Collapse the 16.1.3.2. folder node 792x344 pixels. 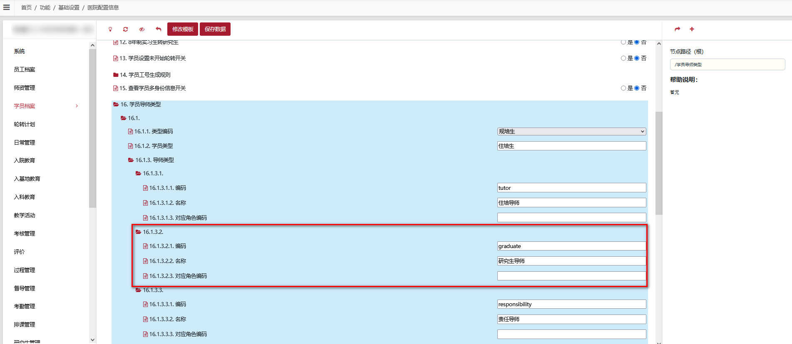click(139, 232)
